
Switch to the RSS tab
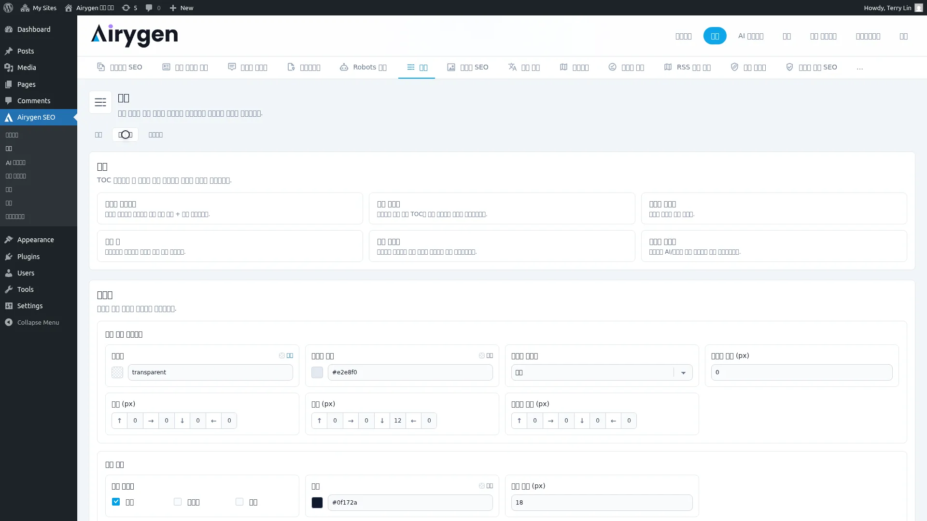(x=687, y=67)
